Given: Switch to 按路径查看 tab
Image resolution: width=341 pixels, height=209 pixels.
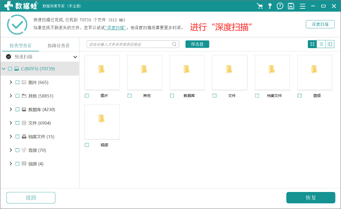Looking at the screenshot, I should point(58,45).
